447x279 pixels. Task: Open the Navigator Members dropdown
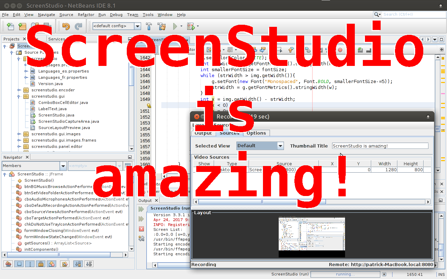coord(63,166)
